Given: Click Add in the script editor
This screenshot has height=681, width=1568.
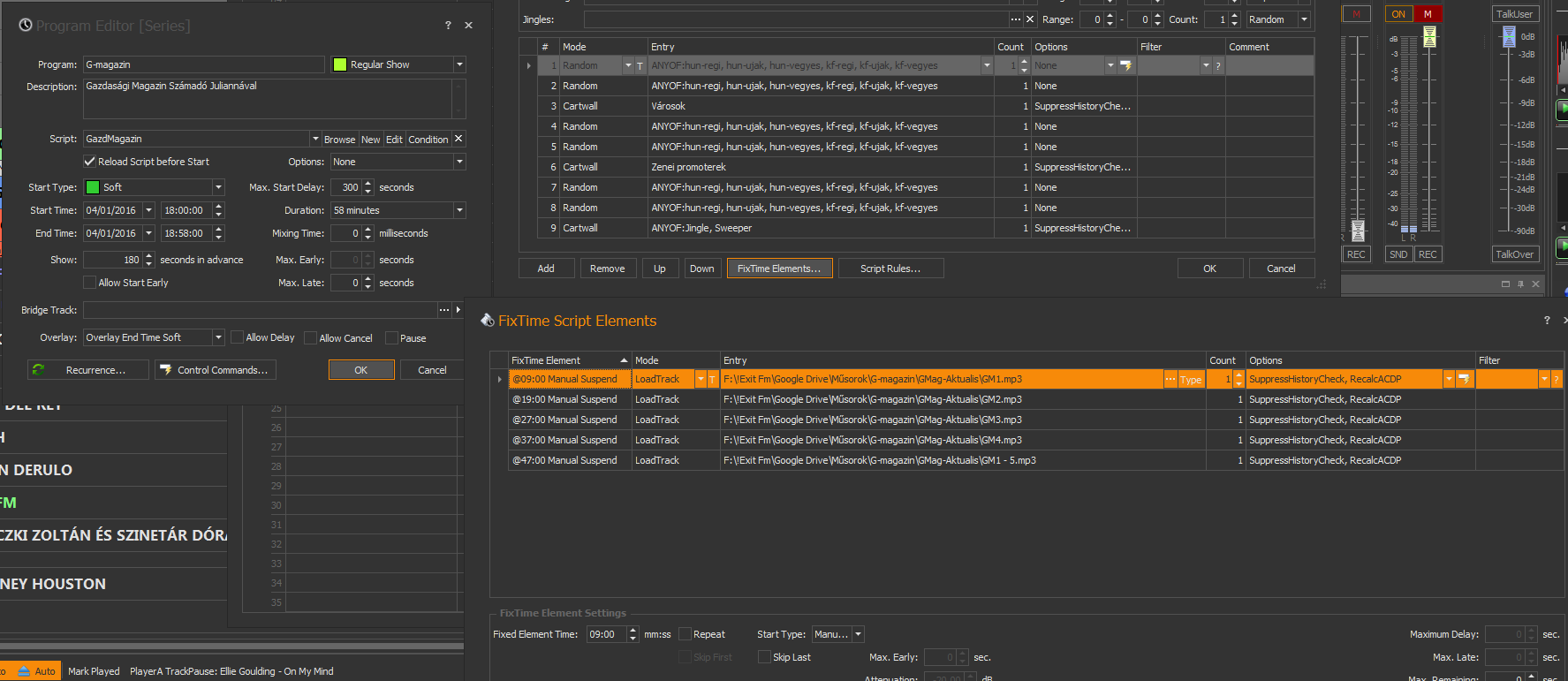Looking at the screenshot, I should click(546, 269).
